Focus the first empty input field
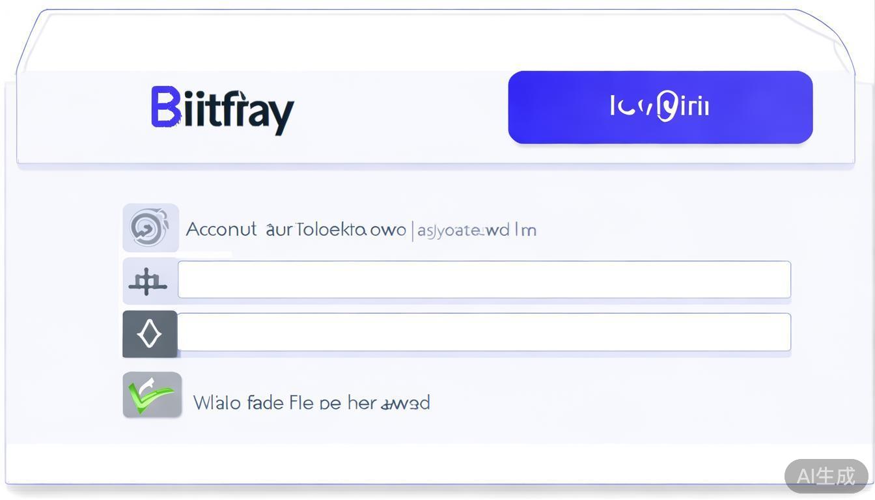 (484, 280)
